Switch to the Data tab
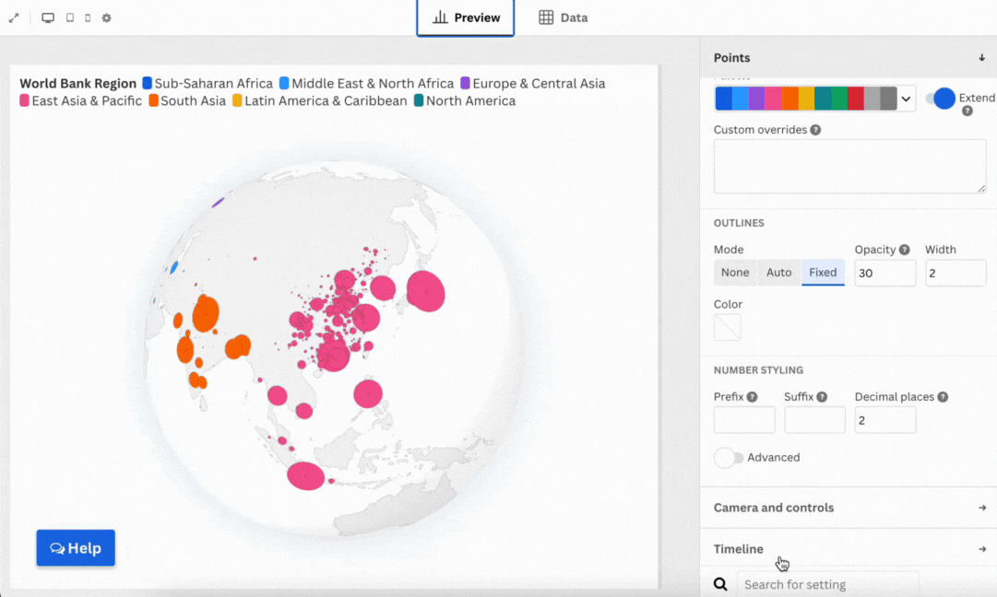The height and width of the screenshot is (597, 997). pos(563,18)
